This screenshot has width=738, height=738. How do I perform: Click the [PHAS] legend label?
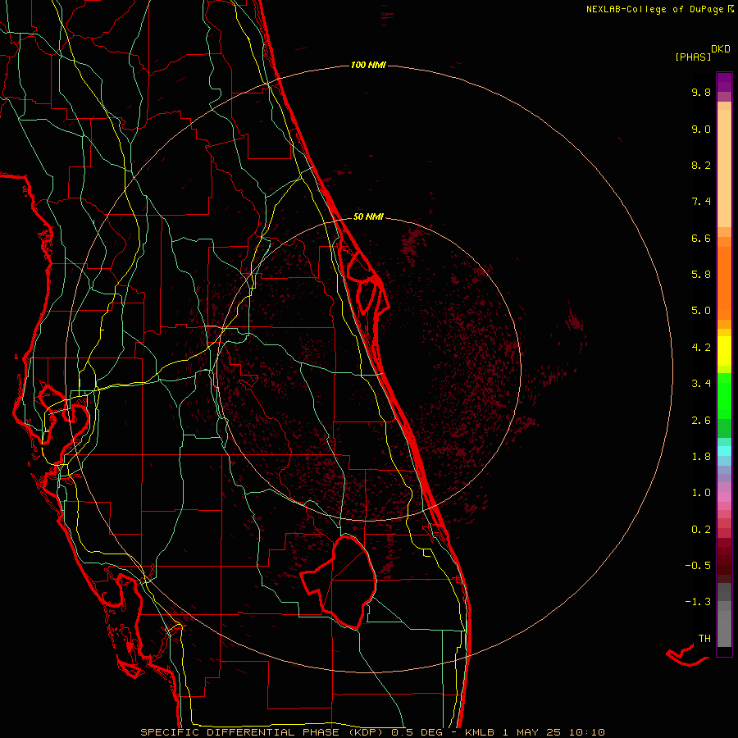pos(693,57)
